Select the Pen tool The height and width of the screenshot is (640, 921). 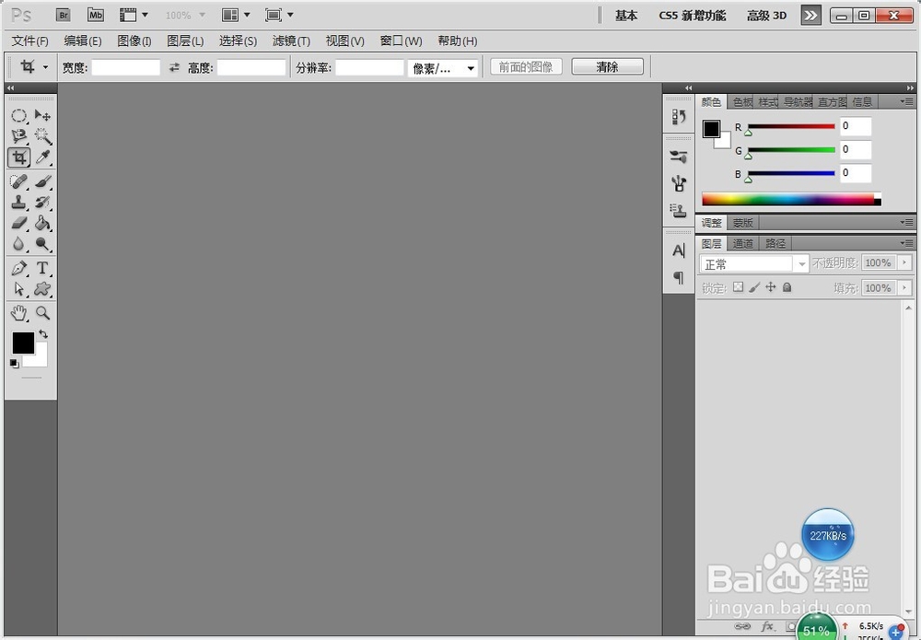coord(18,268)
